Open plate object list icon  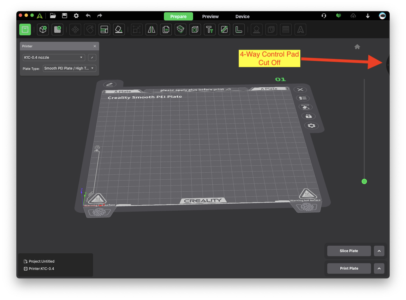[303, 98]
